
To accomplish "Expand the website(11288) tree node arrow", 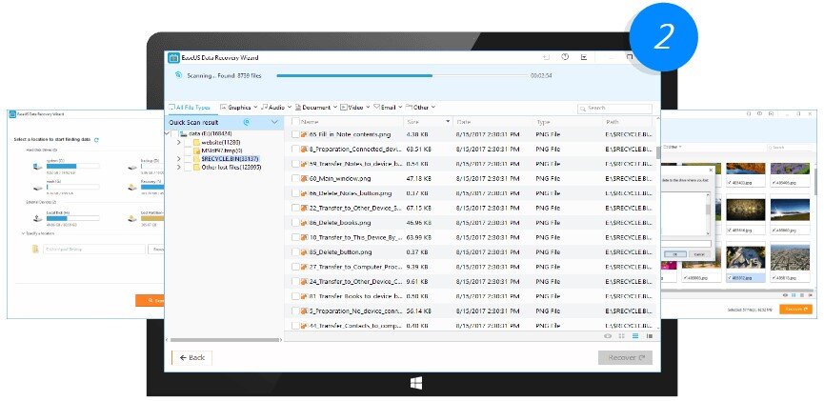I will pyautogui.click(x=179, y=143).
